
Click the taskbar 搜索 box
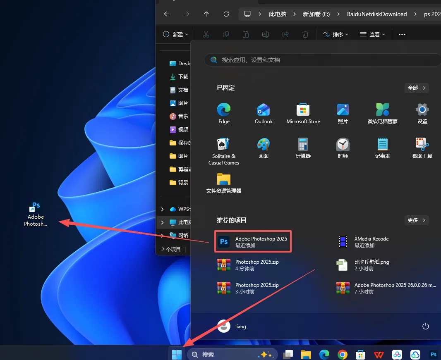(232, 354)
